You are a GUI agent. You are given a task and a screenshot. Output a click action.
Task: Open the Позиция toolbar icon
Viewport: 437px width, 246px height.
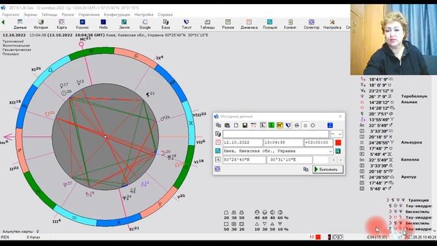coord(270,25)
